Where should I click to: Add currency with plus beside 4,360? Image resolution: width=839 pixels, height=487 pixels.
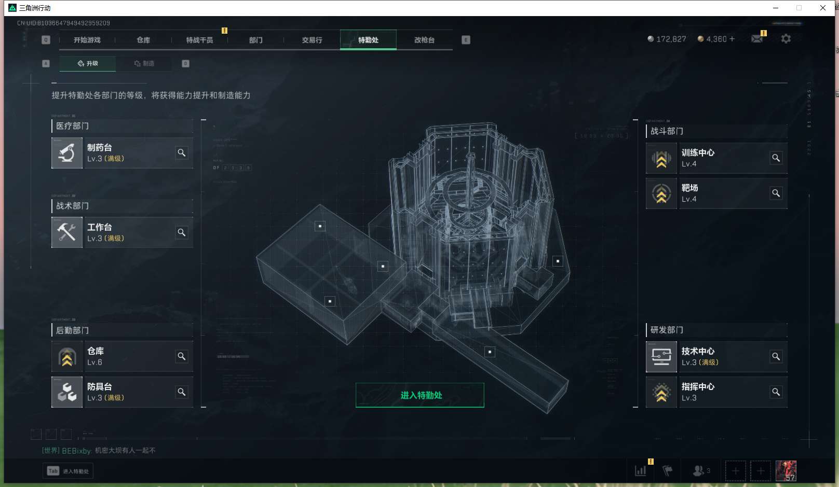click(x=732, y=39)
